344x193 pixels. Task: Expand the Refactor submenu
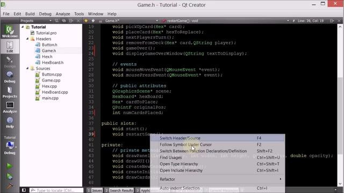click(x=217, y=179)
